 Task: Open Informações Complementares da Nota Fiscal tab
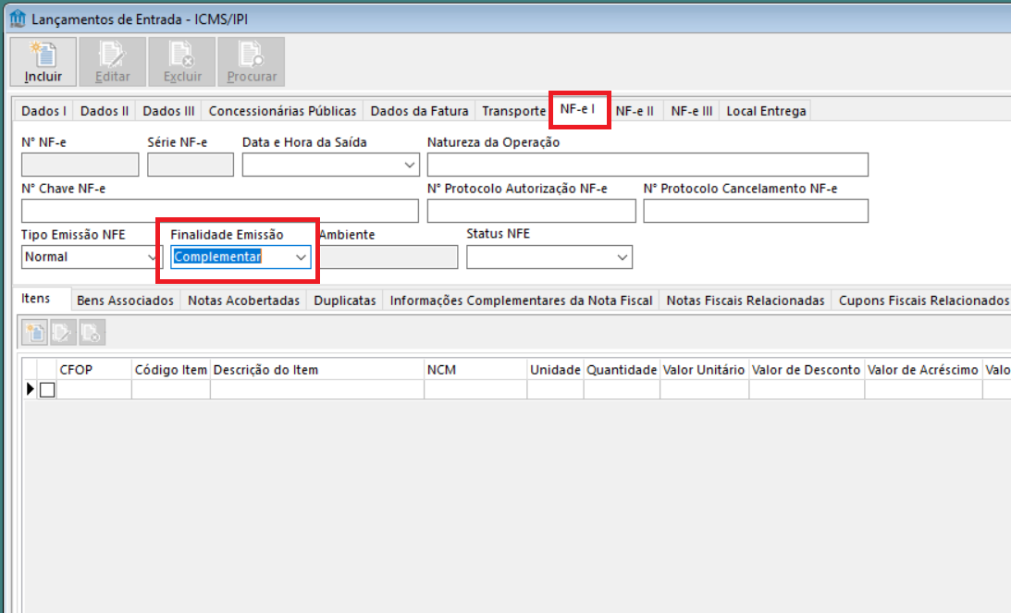click(x=521, y=300)
